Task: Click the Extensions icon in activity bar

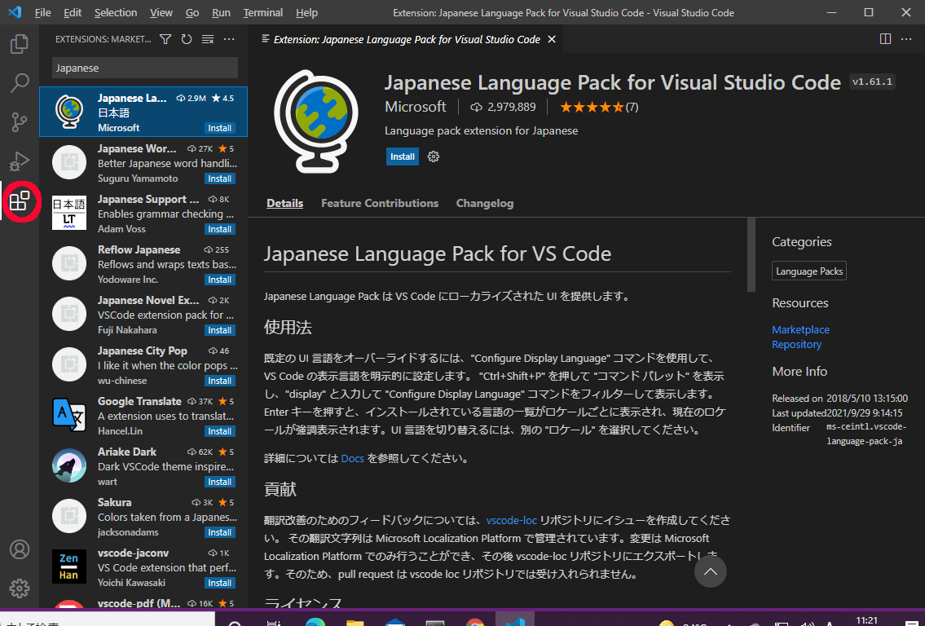Action: (20, 201)
